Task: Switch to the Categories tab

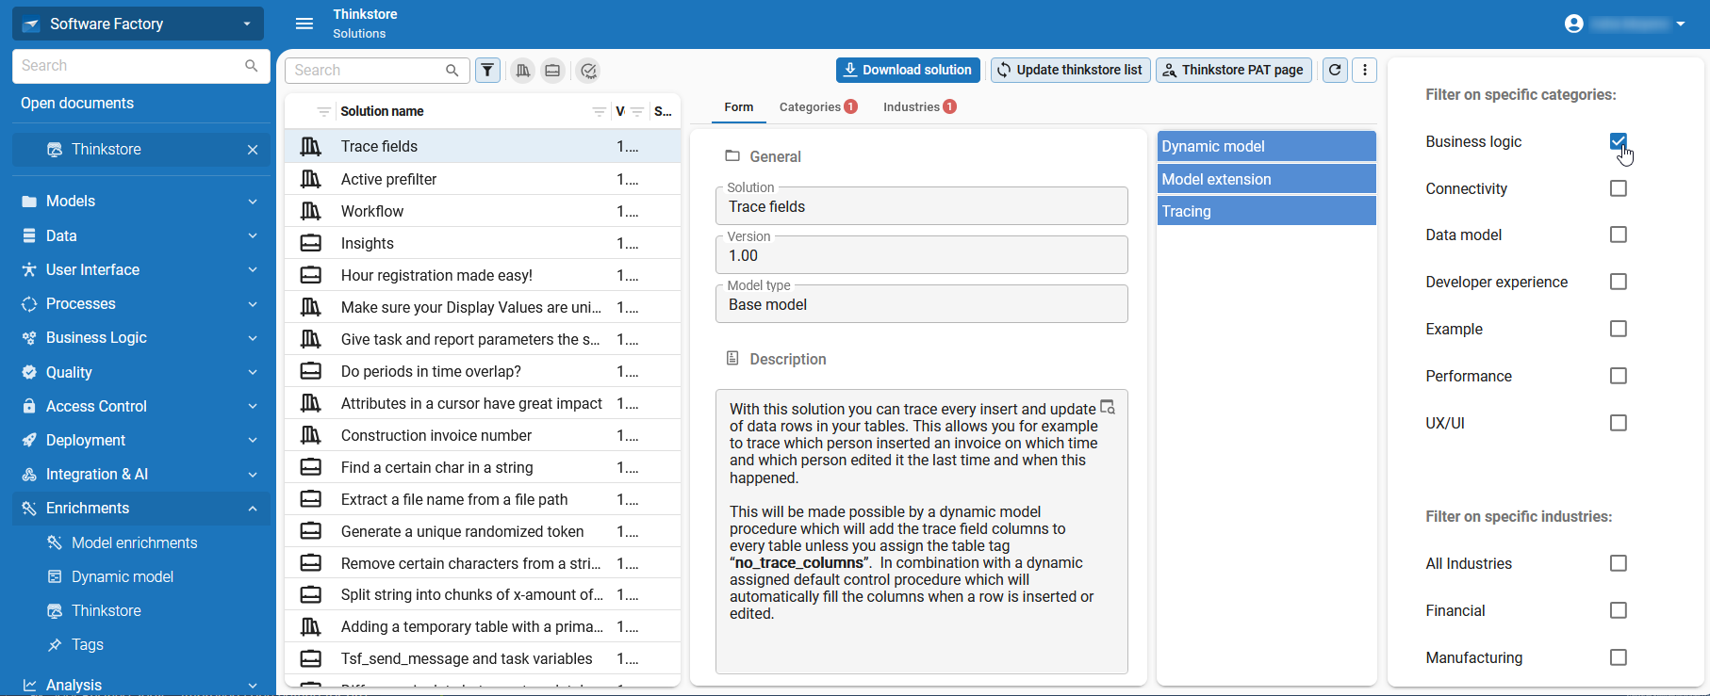Action: click(x=816, y=107)
